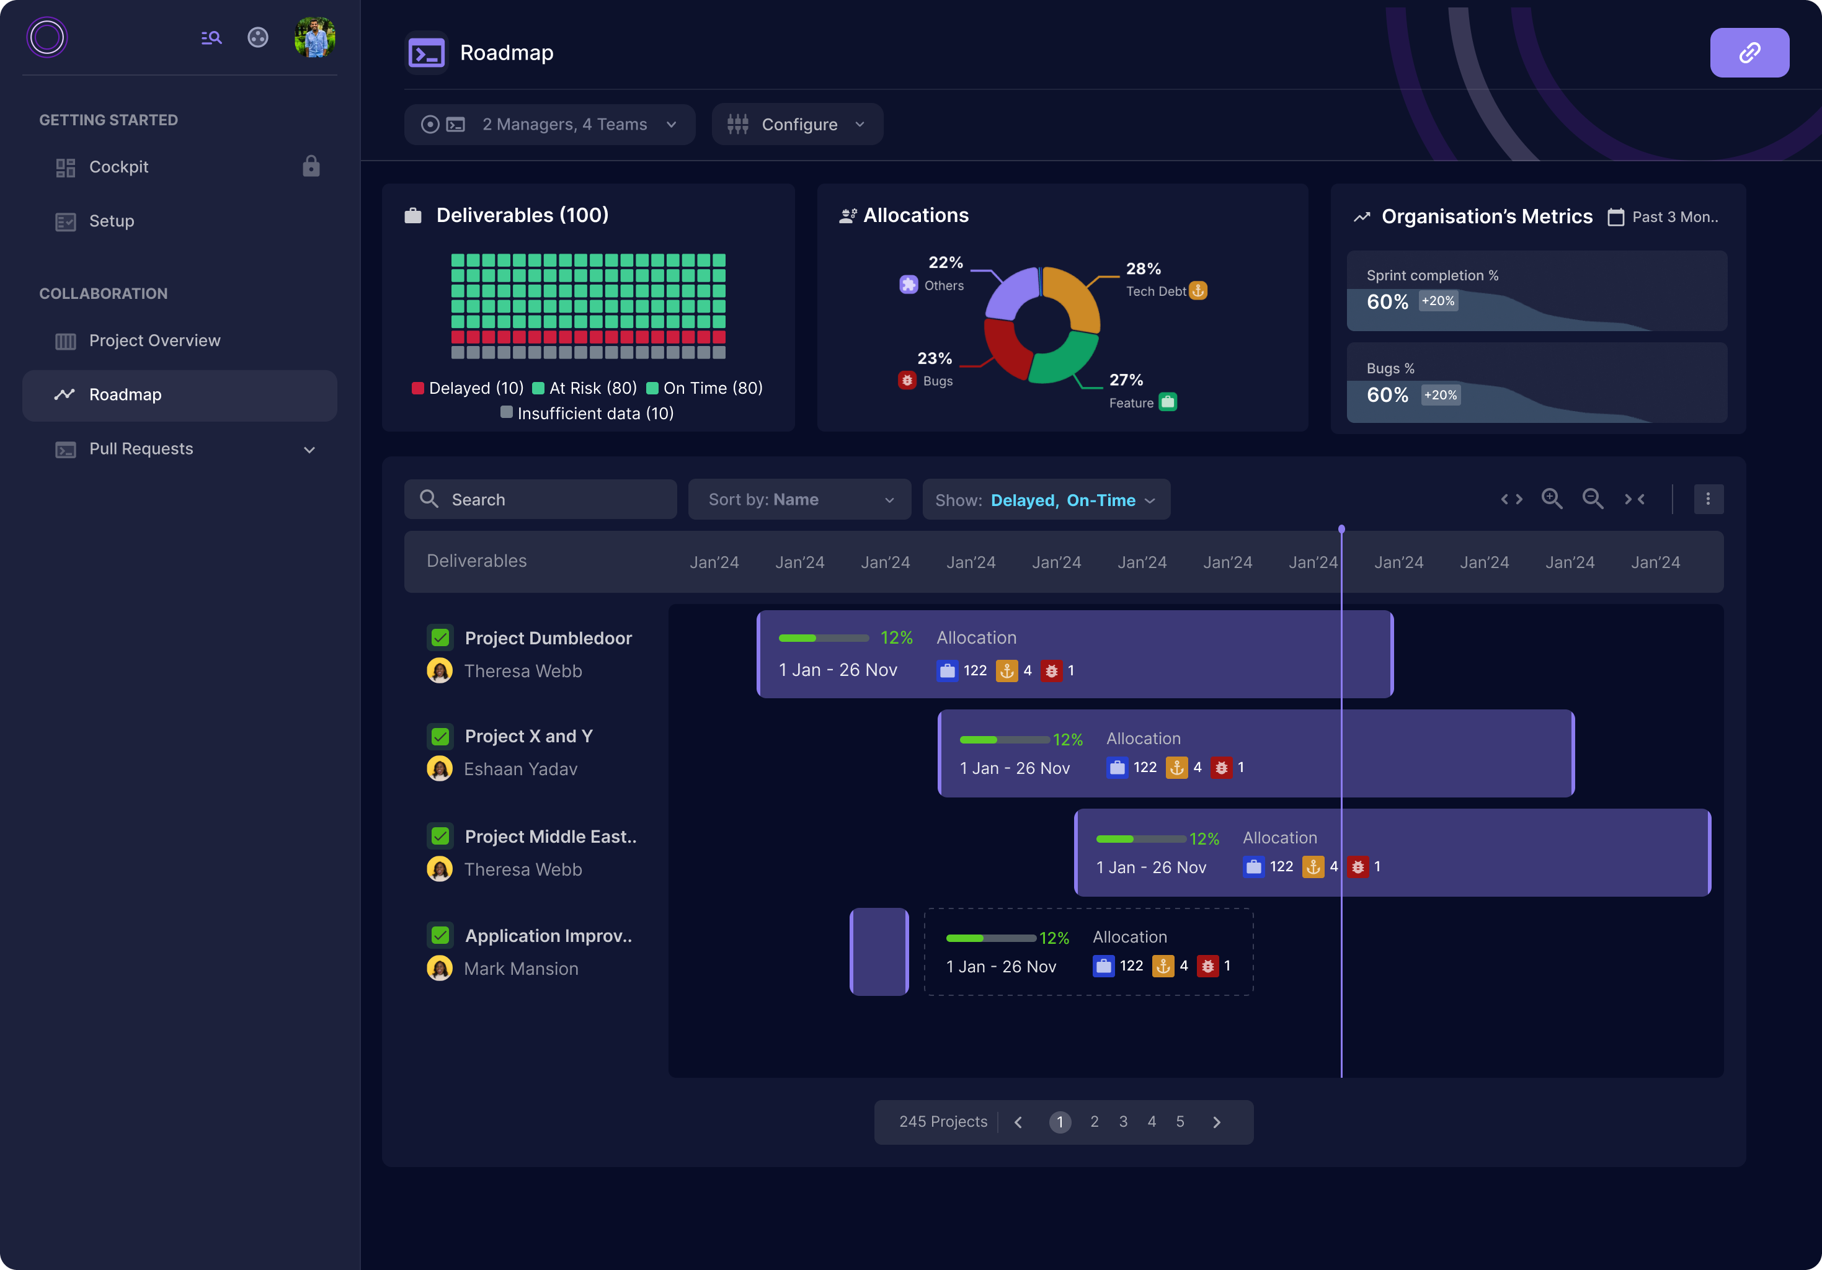Expand timeline width with arrows icon
This screenshot has height=1270, width=1822.
1511,499
